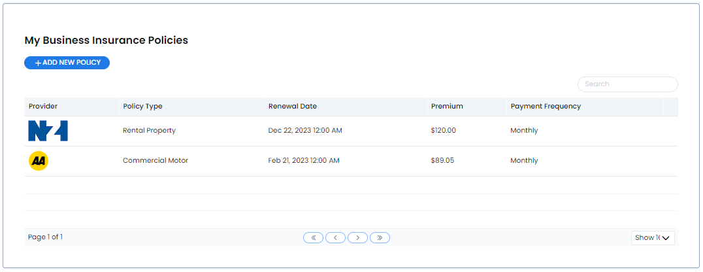This screenshot has width=703, height=272.
Task: Click the Feb 21, 2023 renewal date
Action: pyautogui.click(x=304, y=161)
